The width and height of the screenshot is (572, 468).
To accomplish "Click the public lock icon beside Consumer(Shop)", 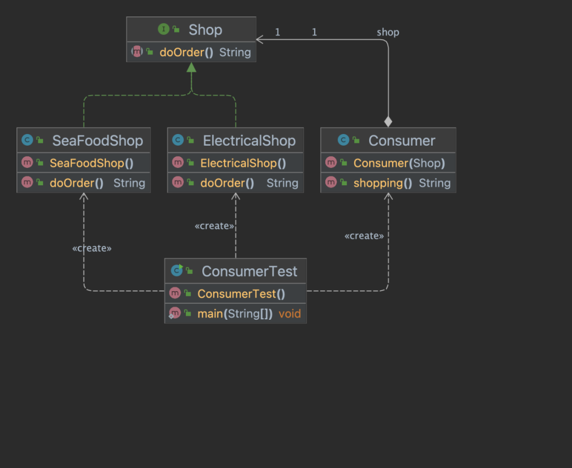I will [x=344, y=163].
